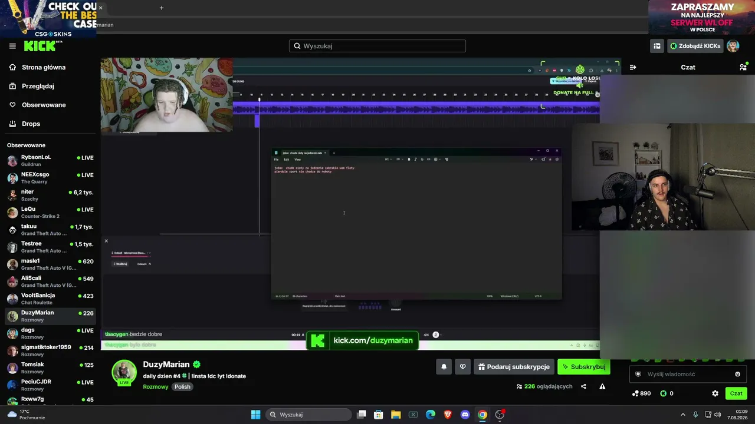Open Microsoft Store from taskbar
The image size is (755, 424).
tap(379, 415)
